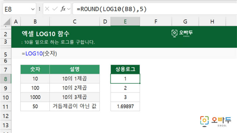Select row 8 header
The height and width of the screenshot is (133, 237).
[6, 79]
